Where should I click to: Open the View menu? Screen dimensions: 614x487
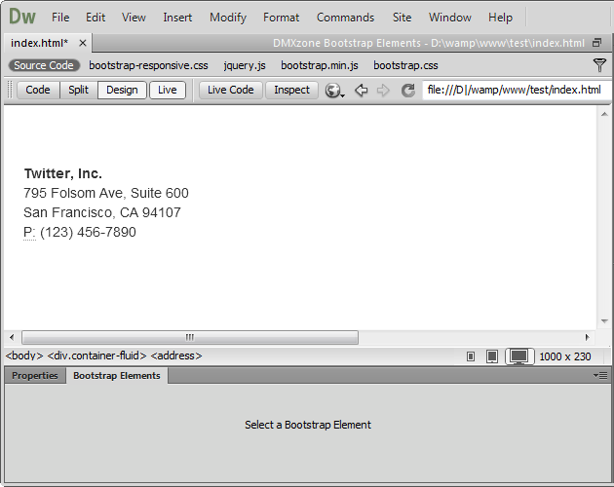point(134,18)
